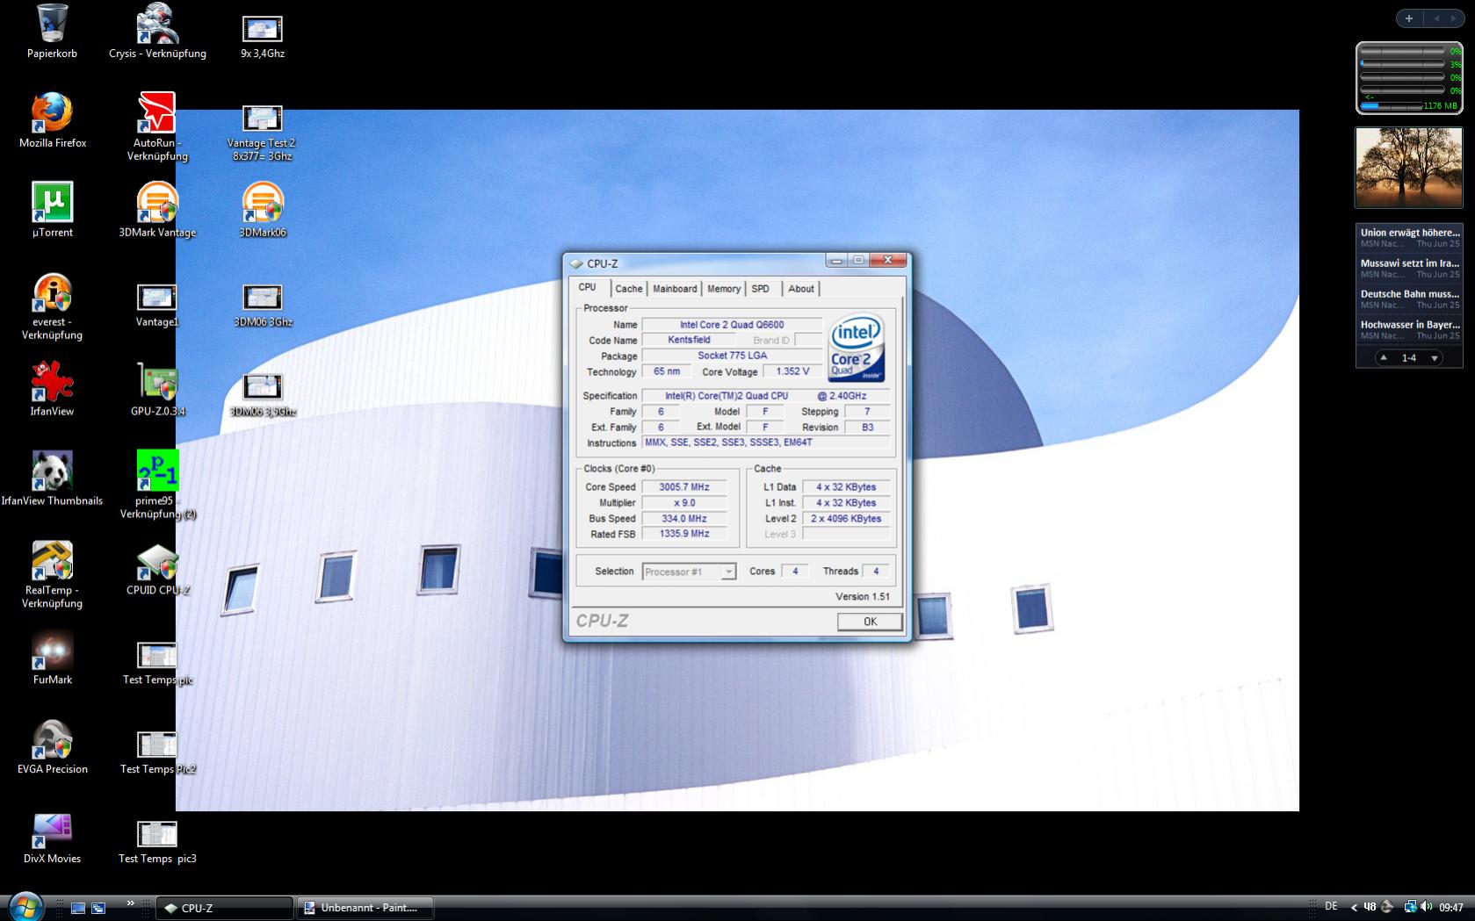The height and width of the screenshot is (921, 1475).
Task: Add gadgets with the sidebar plus button
Action: (1409, 18)
